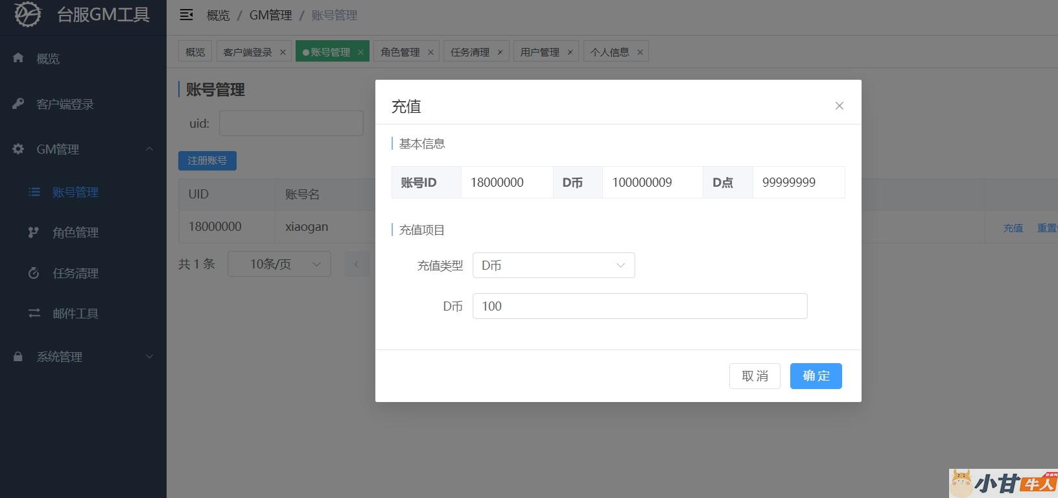Click the gear icon next to GM管理
Screen dimensions: 1058x498
tap(18, 149)
